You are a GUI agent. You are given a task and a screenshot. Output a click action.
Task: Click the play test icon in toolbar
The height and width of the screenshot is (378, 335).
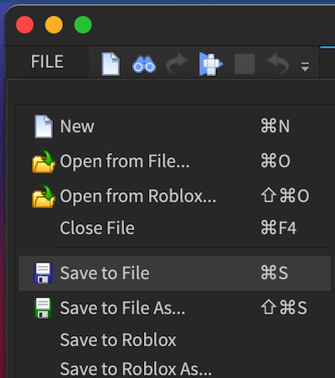(211, 64)
